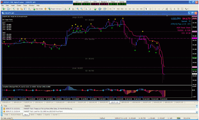
Task: Click the Default profile status bar entry
Action: coord(103,118)
